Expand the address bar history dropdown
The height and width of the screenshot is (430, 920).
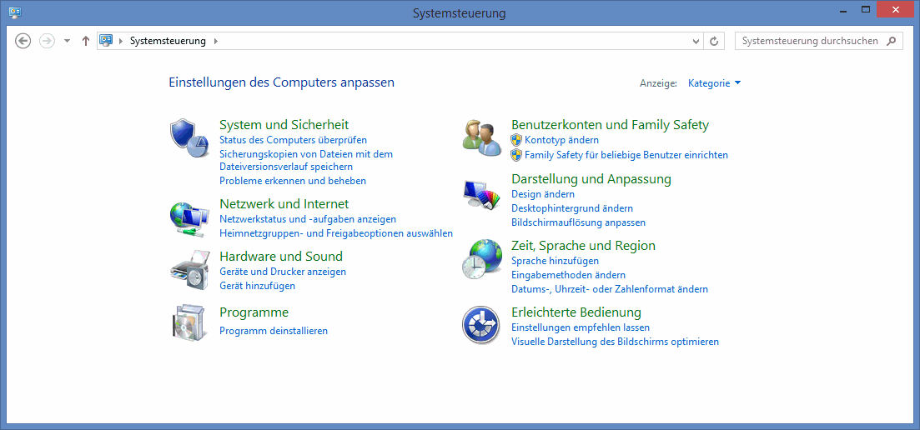696,41
